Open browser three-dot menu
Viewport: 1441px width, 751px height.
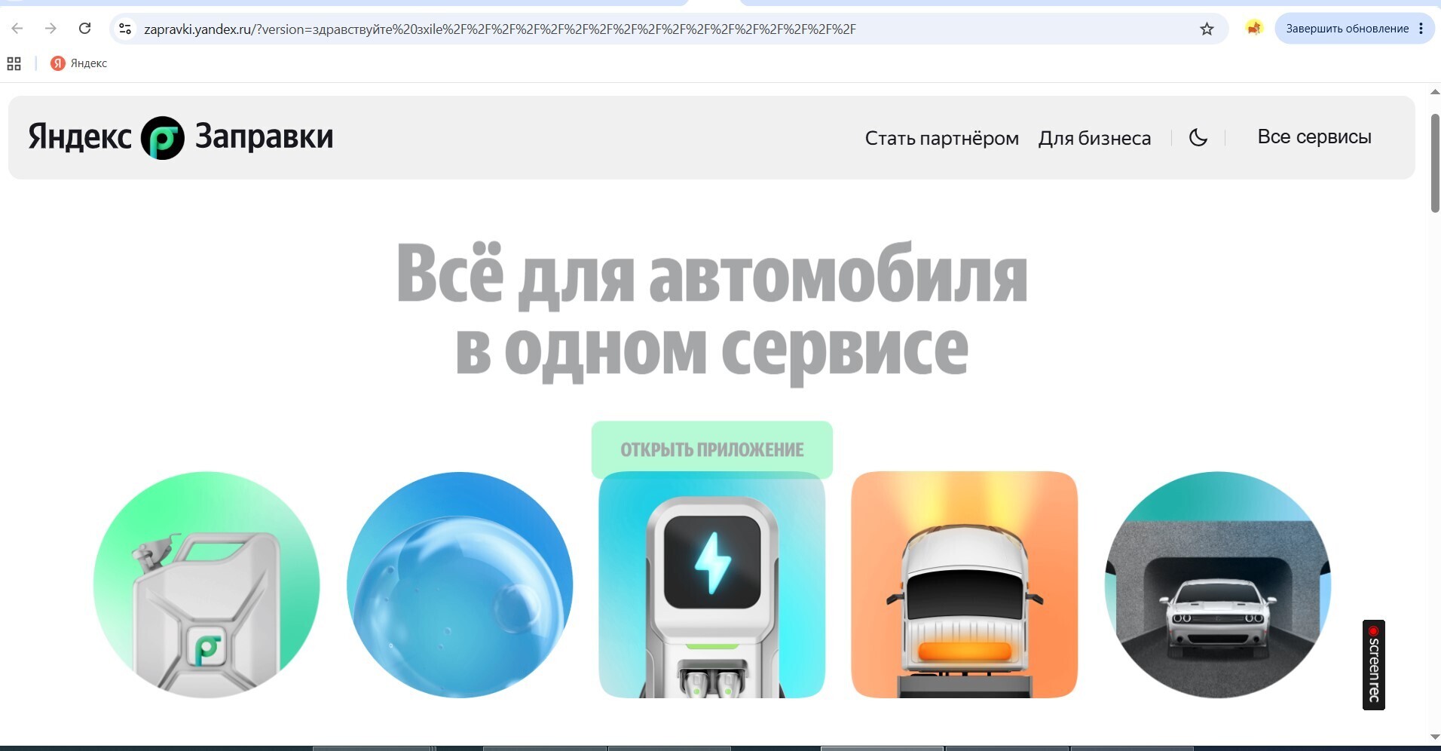(x=1421, y=29)
